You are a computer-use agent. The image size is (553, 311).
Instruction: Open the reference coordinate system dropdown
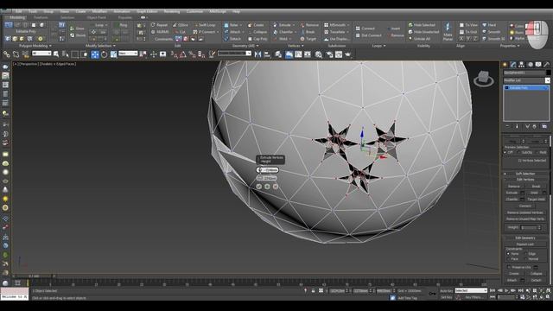pyautogui.click(x=128, y=54)
